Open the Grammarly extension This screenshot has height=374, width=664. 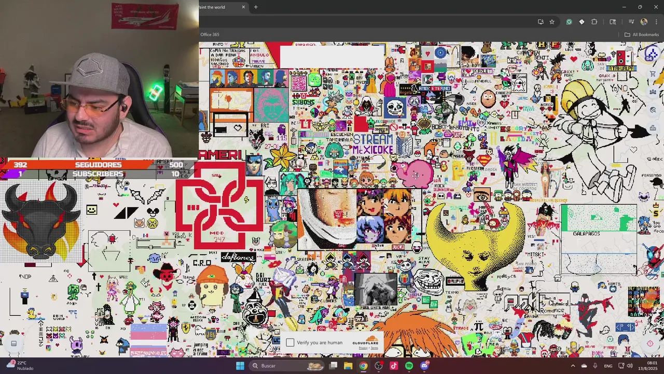tap(569, 22)
